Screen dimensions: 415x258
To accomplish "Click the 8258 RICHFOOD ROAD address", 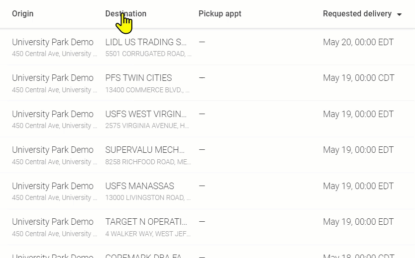I will 148,162.
